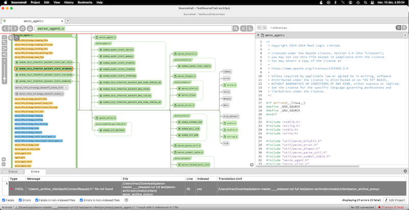The width and height of the screenshot is (409, 210).
Task: Select the aeron_agent.h file node
Action: point(105,37)
